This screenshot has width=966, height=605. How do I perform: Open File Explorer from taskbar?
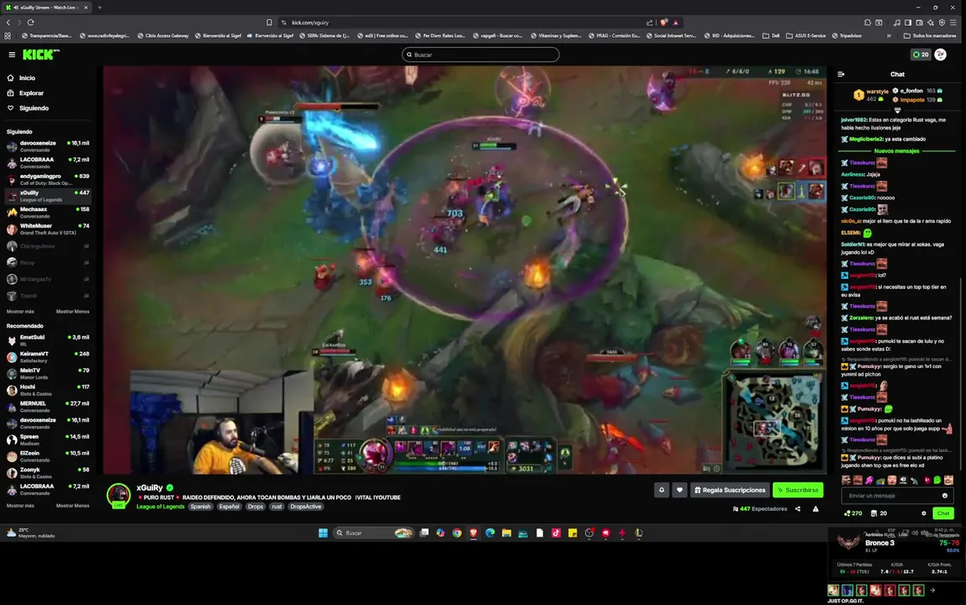(x=506, y=533)
